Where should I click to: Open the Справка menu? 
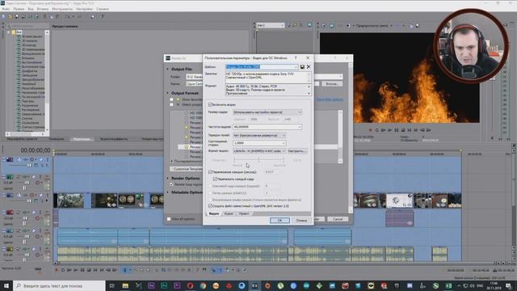tap(103, 9)
